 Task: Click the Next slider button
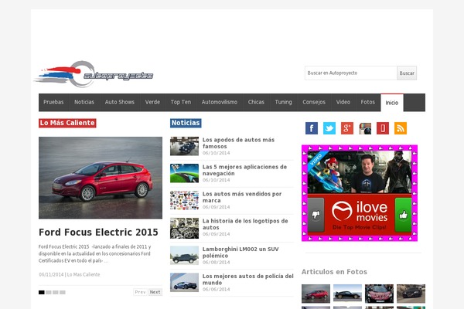(x=155, y=292)
